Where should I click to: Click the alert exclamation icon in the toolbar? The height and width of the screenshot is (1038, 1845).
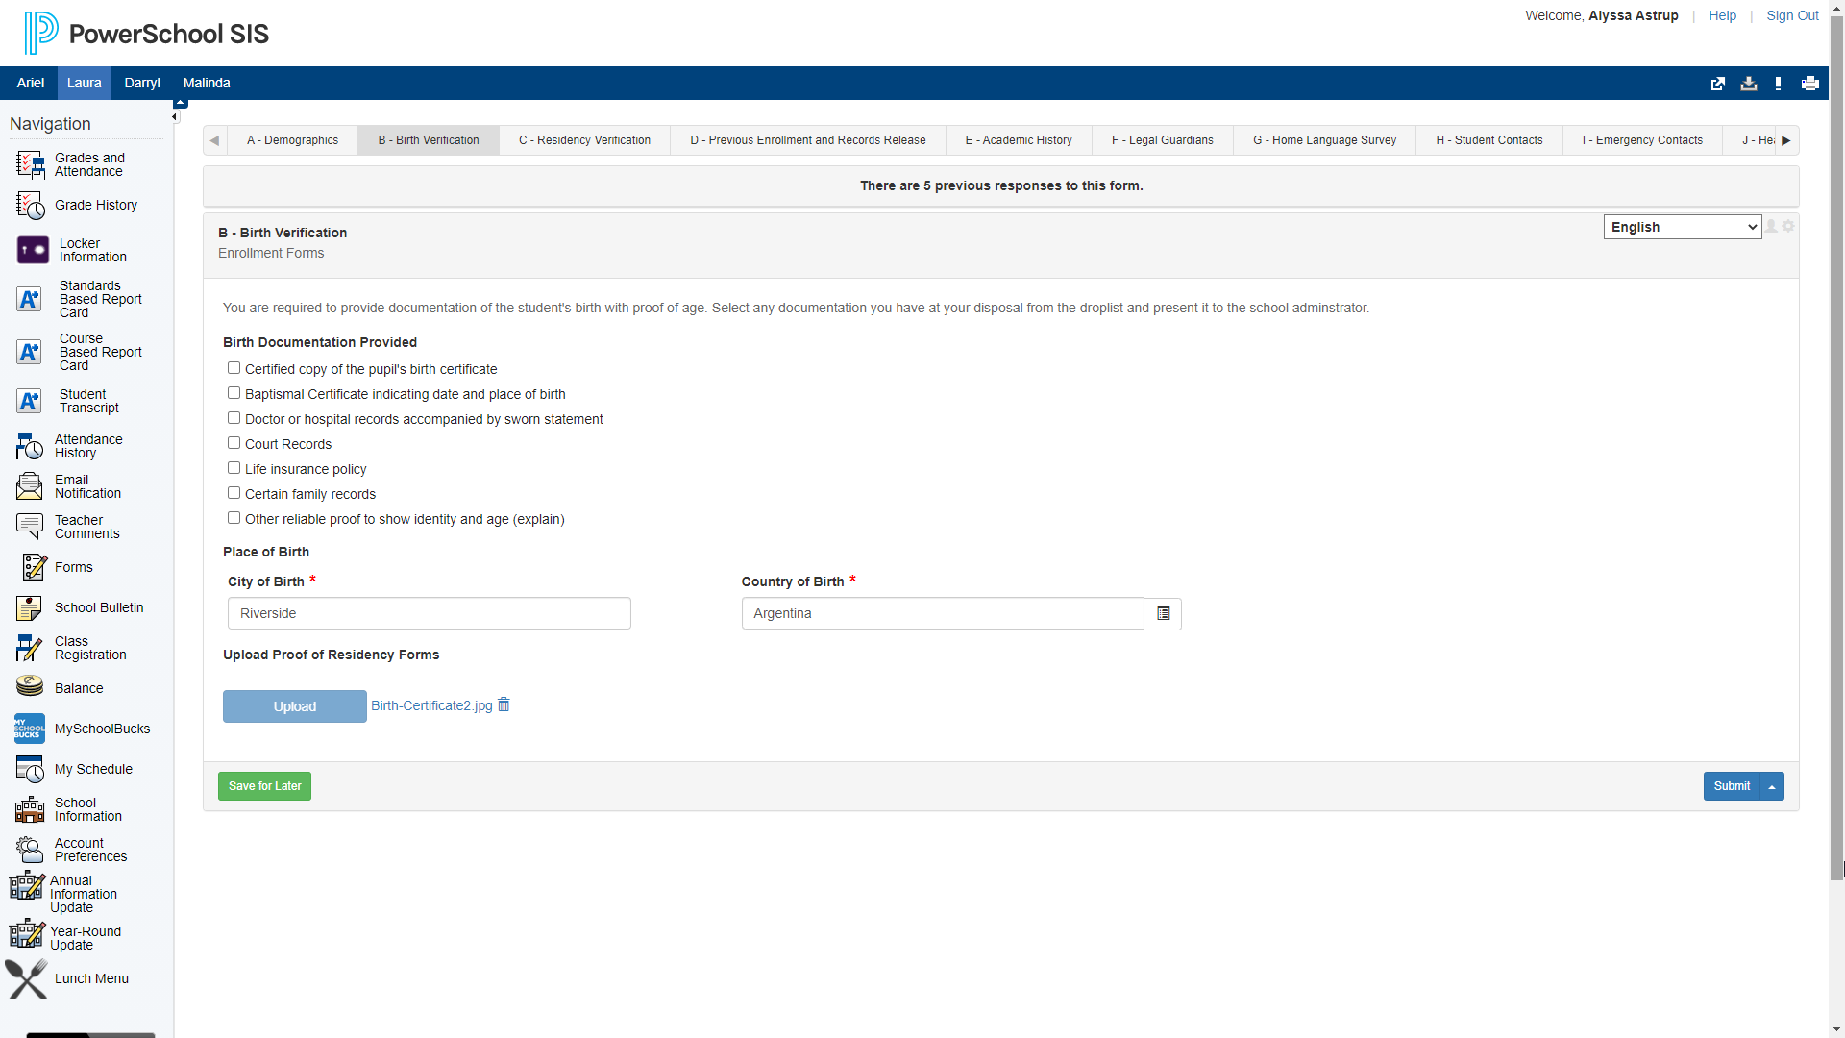1779,84
